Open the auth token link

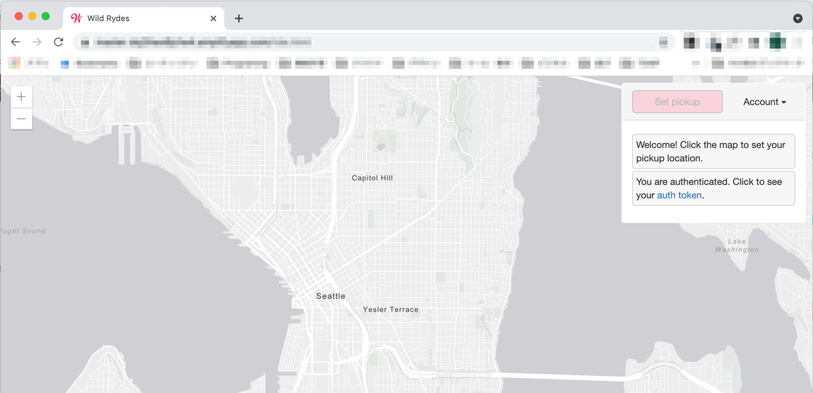[x=680, y=195]
